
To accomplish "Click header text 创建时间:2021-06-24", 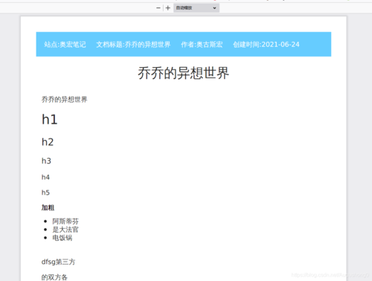I will 266,45.
